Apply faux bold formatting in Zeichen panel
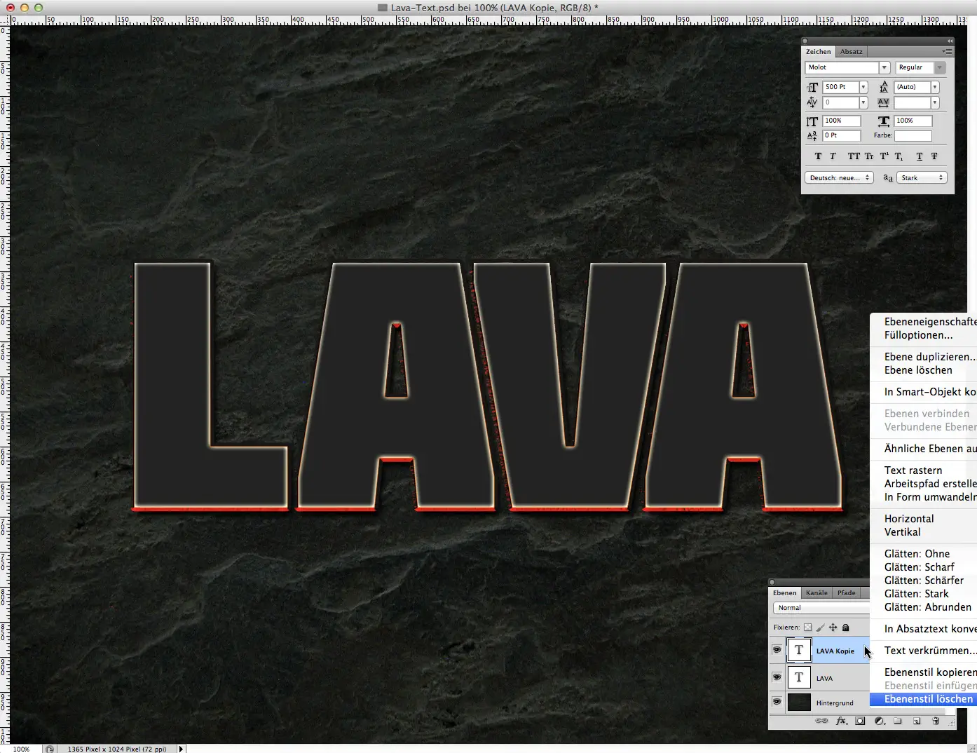The height and width of the screenshot is (753, 977). pos(818,156)
